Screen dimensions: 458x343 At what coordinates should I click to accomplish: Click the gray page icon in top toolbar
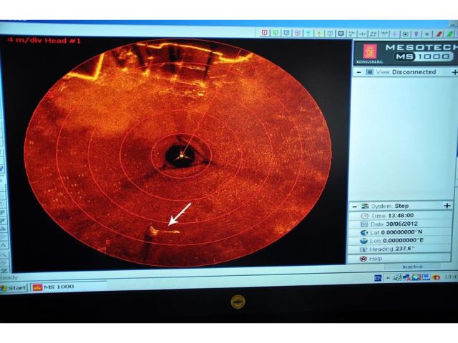click(x=330, y=34)
